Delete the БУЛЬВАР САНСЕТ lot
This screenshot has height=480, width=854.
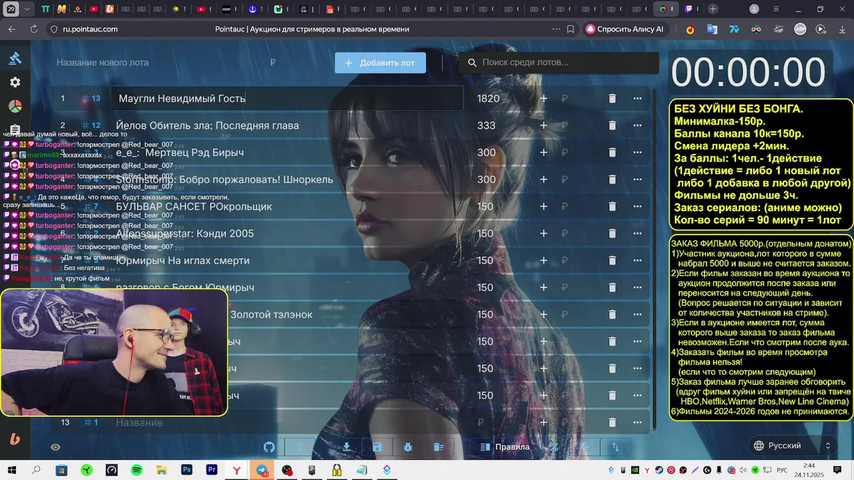click(612, 207)
